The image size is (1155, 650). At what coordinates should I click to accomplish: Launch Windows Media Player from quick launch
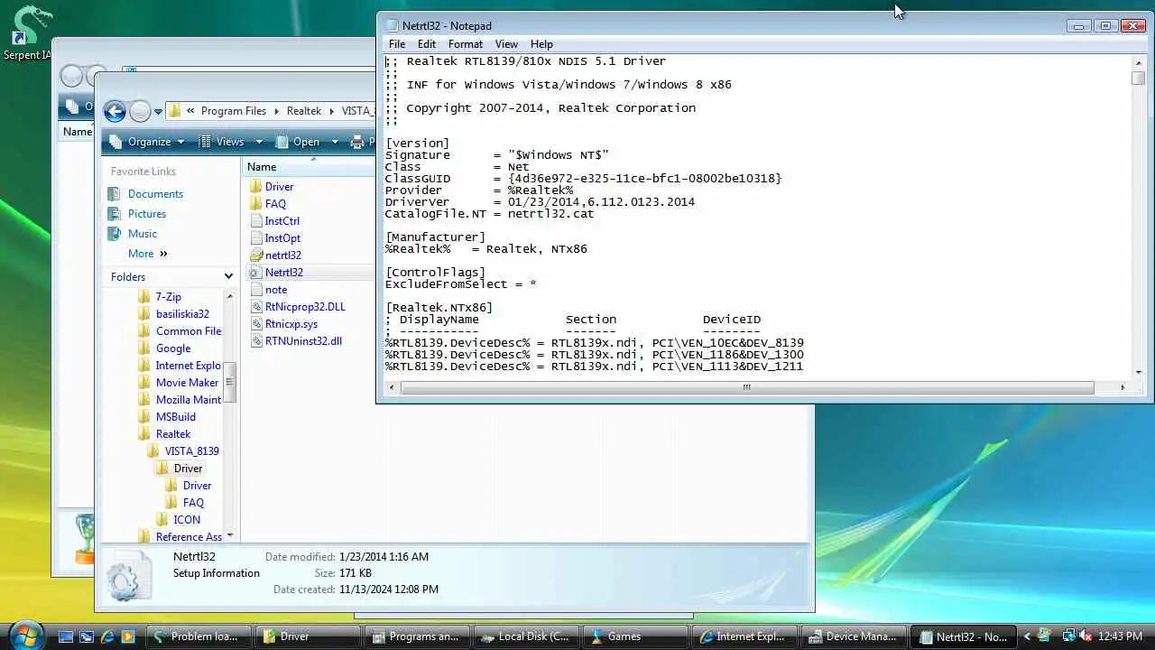click(x=128, y=636)
